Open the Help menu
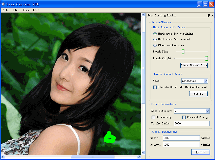Screen dimensions: 215x160 click(x=36, y=10)
